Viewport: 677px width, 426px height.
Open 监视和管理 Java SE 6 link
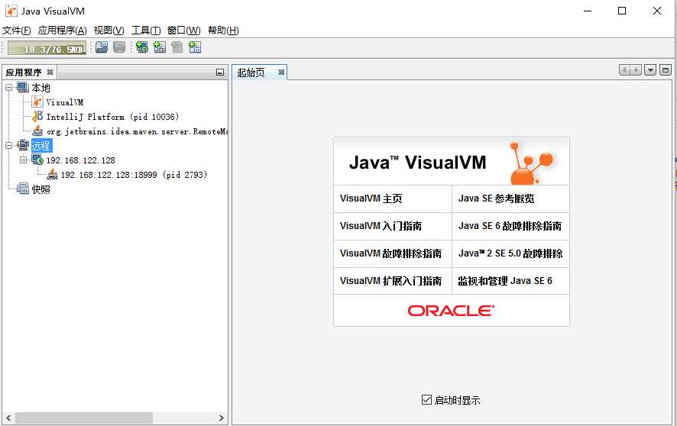coord(505,281)
